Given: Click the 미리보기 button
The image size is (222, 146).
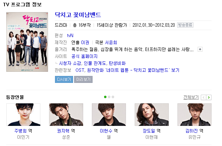Looking at the screenshot, I should 84,79.
